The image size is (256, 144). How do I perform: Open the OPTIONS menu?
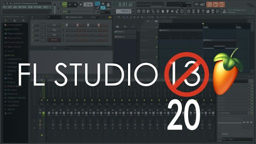click(38, 7)
